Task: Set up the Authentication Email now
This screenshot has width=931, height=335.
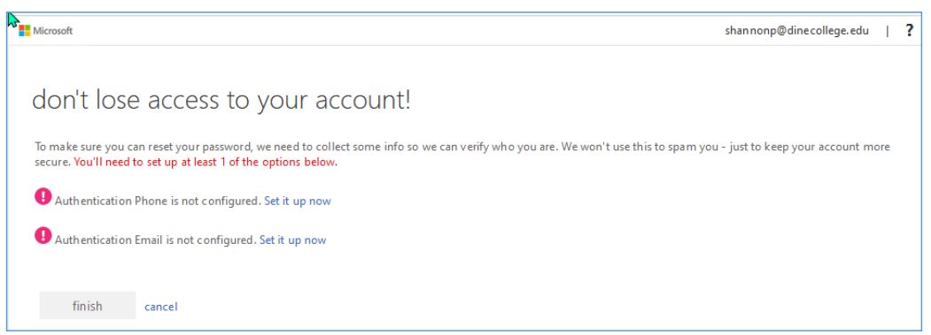Action: click(292, 240)
